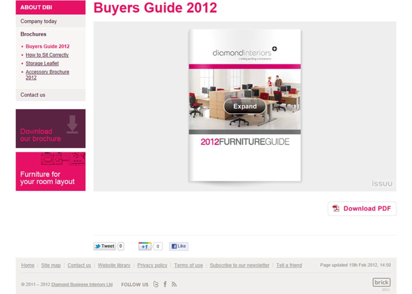Open the Contact us section in the sidebar
Screen dimensions: 412x294
[x=33, y=95]
